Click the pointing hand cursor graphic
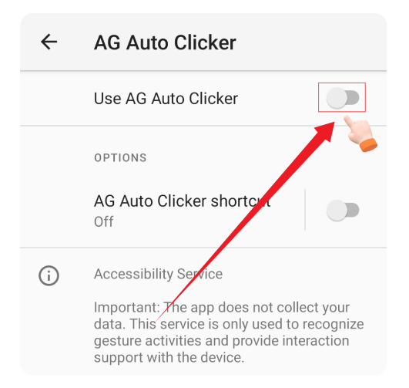The height and width of the screenshot is (388, 409). (x=360, y=133)
